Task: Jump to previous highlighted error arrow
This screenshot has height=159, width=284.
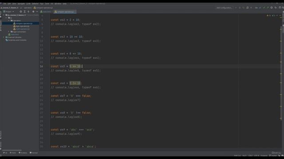Action: (x=277, y=15)
